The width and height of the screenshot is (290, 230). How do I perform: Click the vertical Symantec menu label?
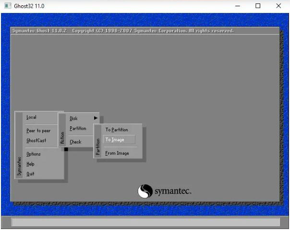point(19,166)
